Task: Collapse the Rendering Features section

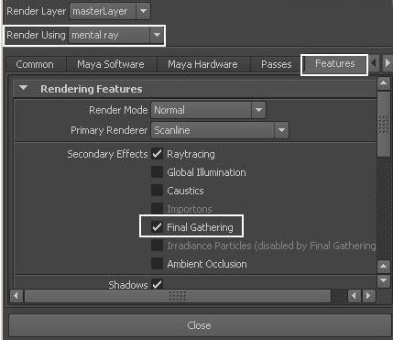Action: pyautogui.click(x=23, y=88)
